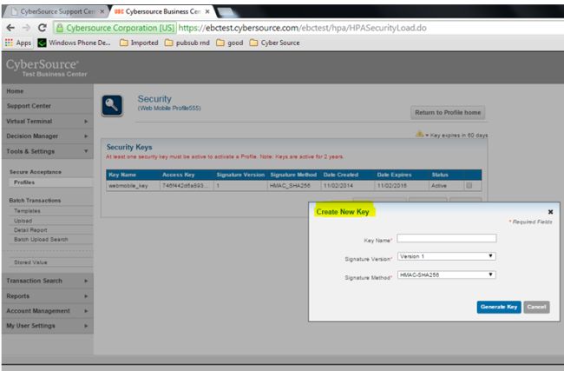The image size is (564, 371).
Task: Close the Cybersource Business Center tab
Action: [207, 11]
